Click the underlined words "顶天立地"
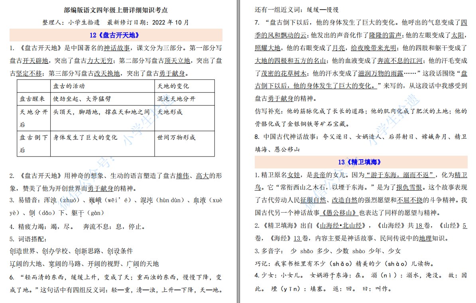This screenshot has height=303, width=476. [177, 61]
